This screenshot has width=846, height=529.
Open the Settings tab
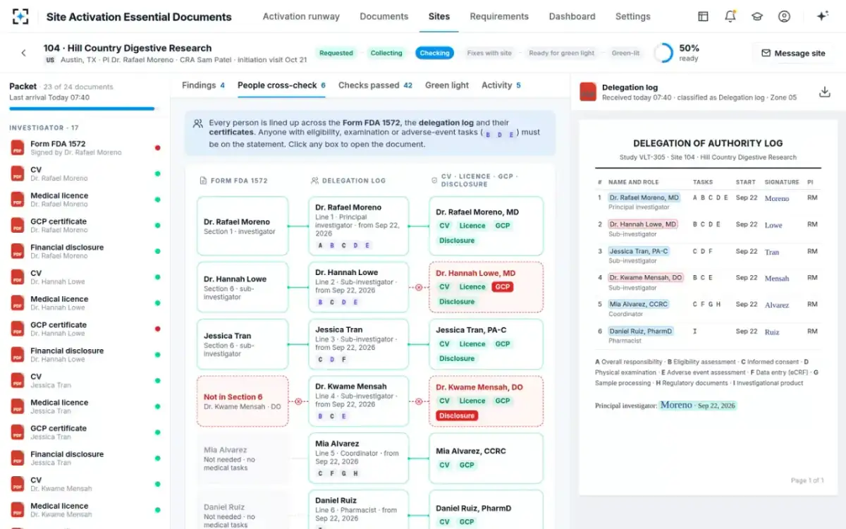[633, 16]
